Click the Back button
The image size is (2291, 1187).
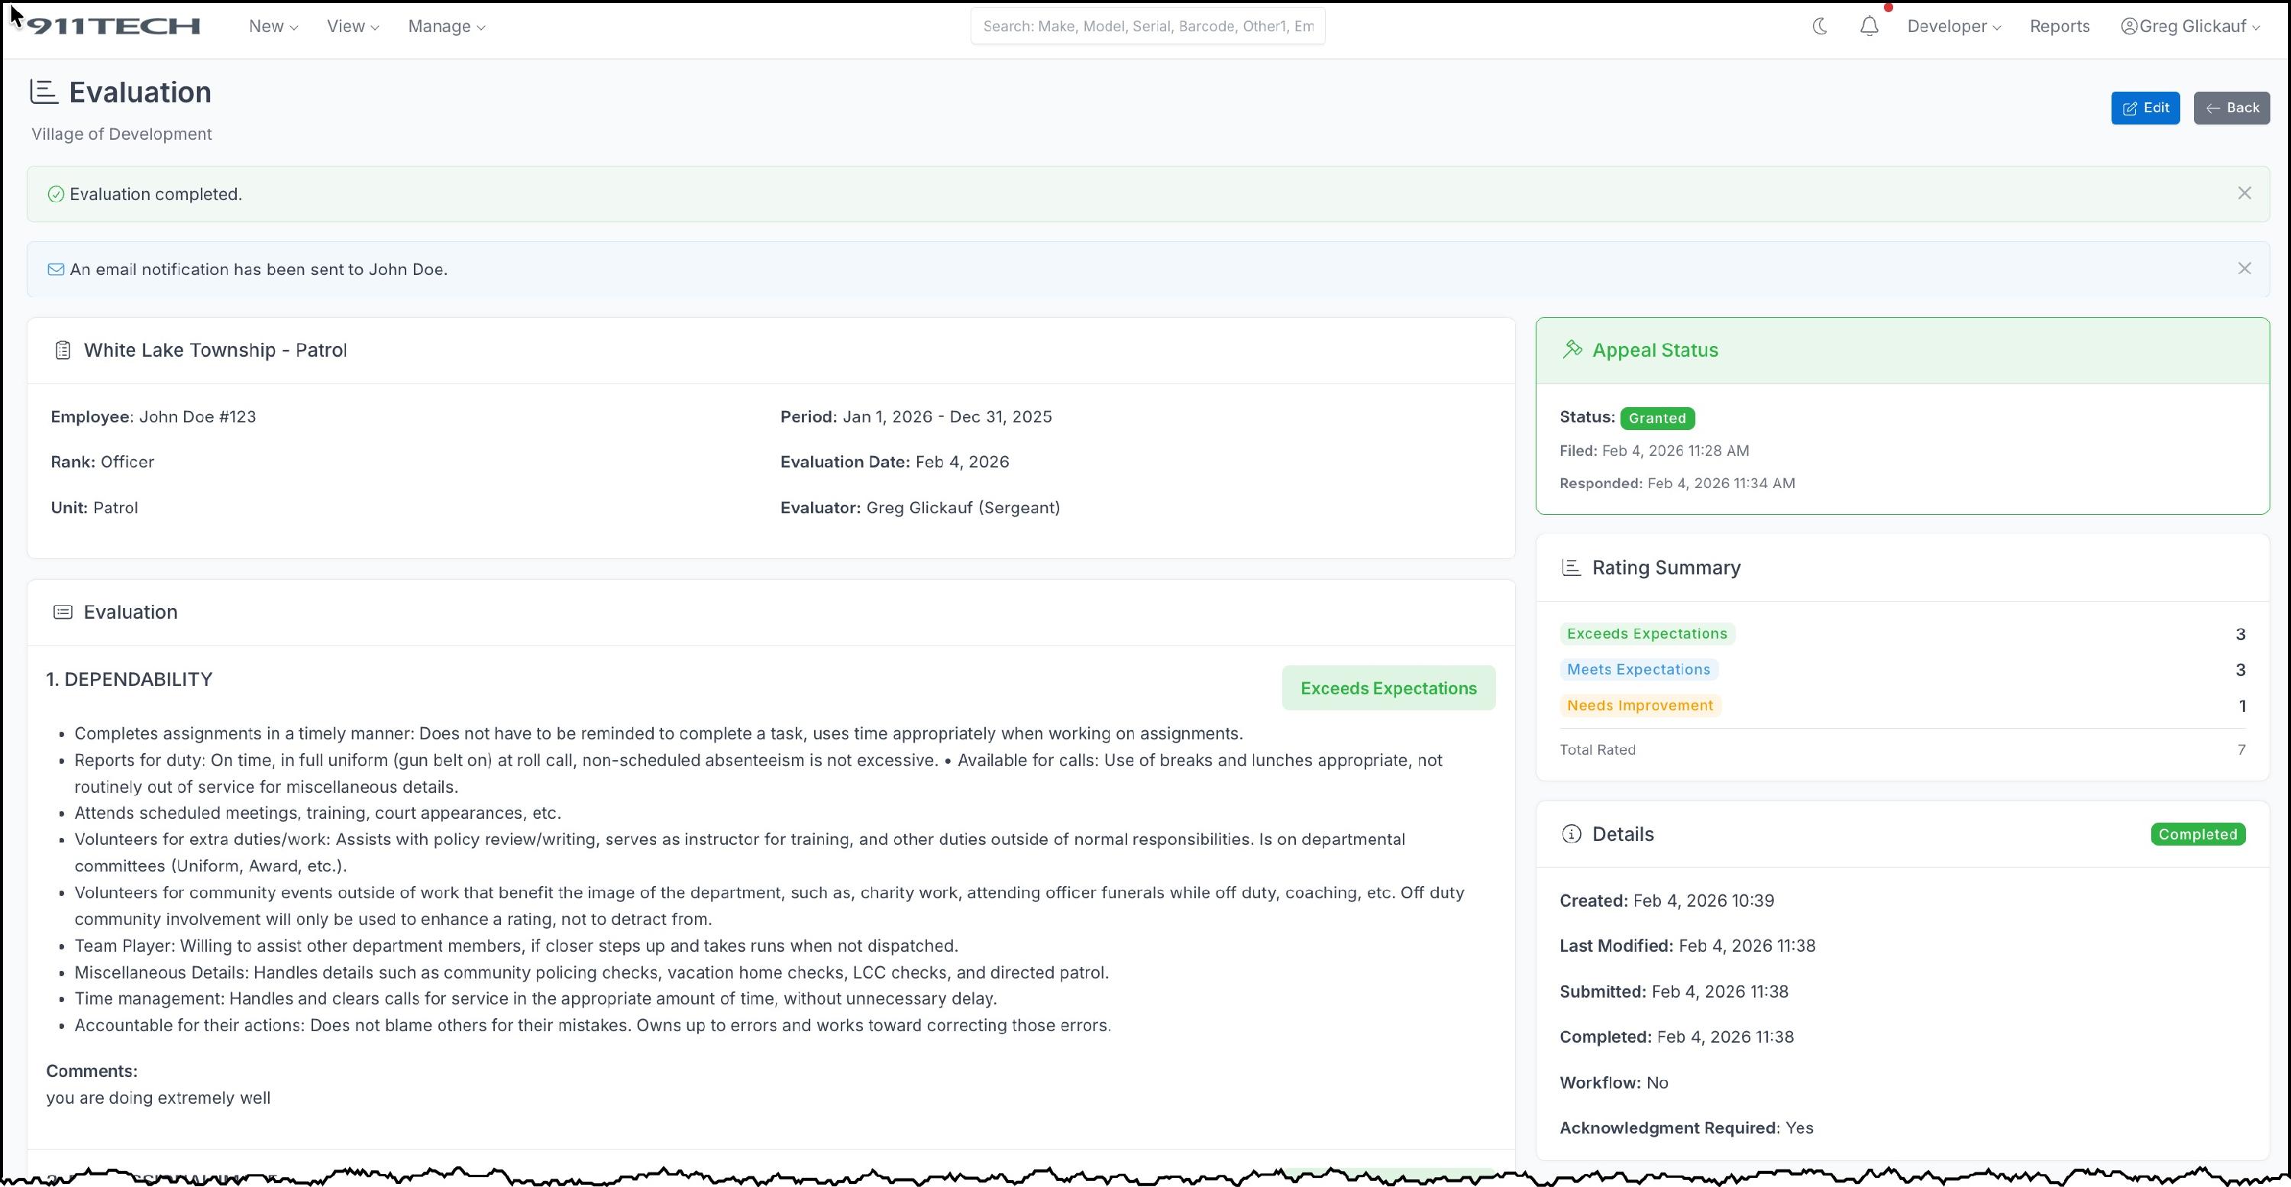[2231, 108]
